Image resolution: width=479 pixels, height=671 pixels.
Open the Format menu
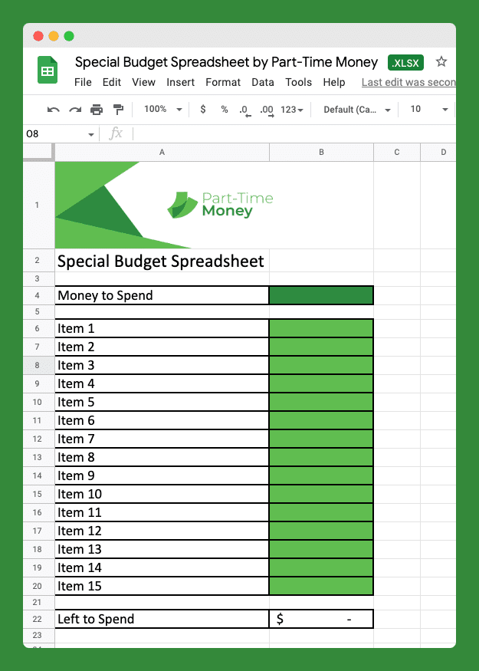pyautogui.click(x=223, y=82)
